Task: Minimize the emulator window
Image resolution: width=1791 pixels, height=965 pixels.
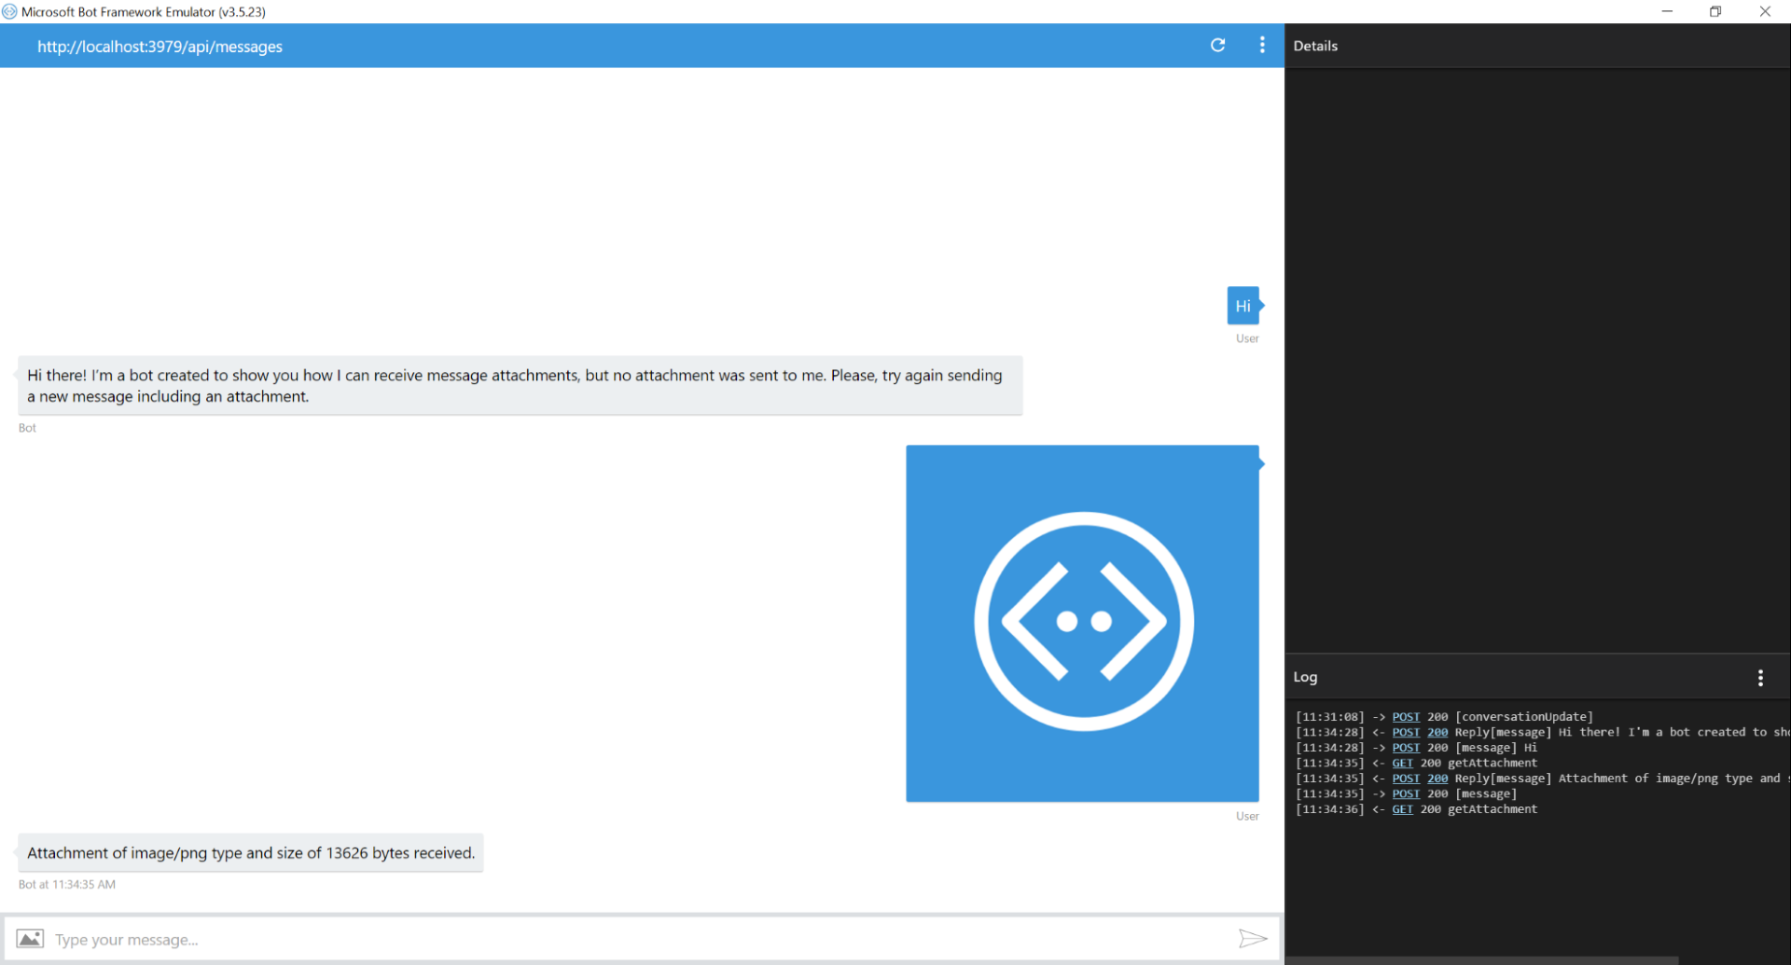Action: point(1667,11)
